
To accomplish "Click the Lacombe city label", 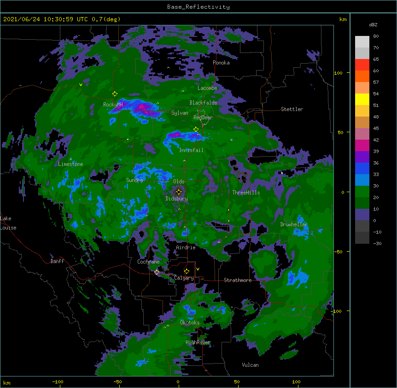I will [x=207, y=88].
